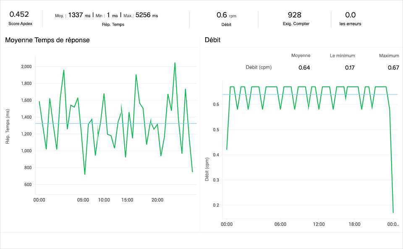This screenshot has height=249, width=403.
Task: Click the Débit (cpm) legend row label
Action: tap(259, 67)
